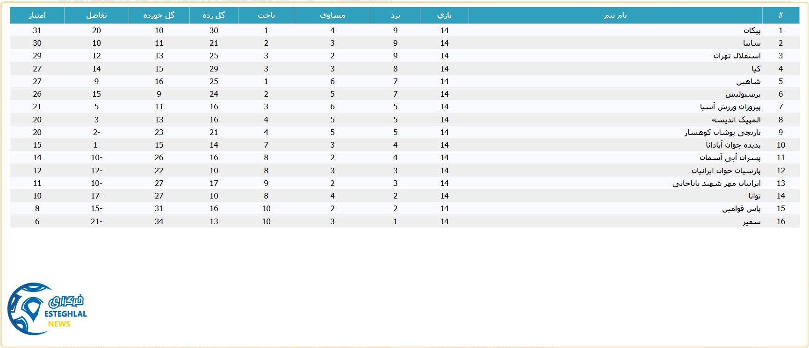
Task: Click the پرسپولیس team name
Action: tap(743, 94)
